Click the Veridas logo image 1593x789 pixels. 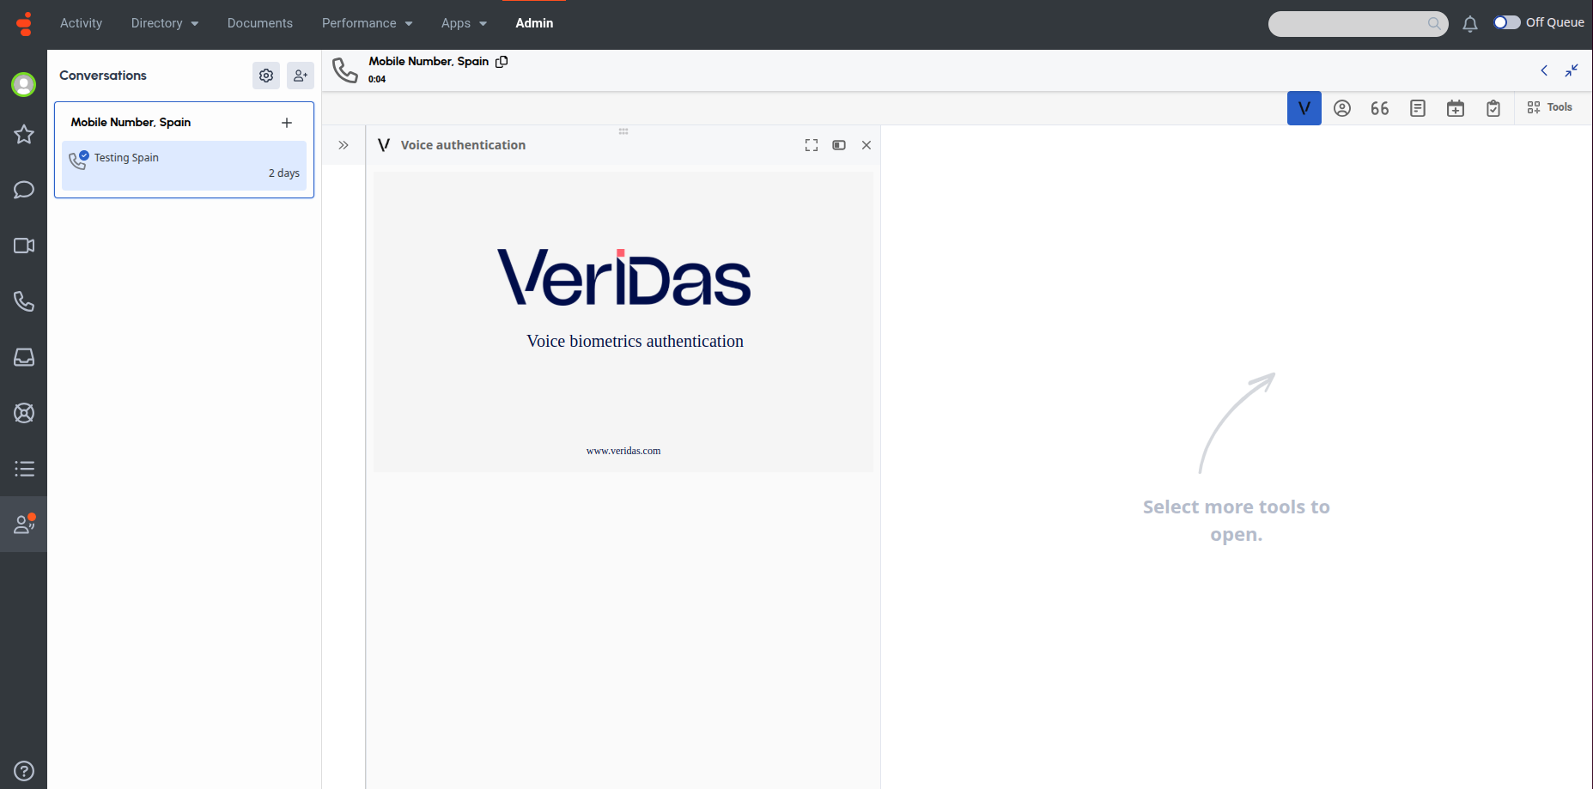(x=624, y=277)
